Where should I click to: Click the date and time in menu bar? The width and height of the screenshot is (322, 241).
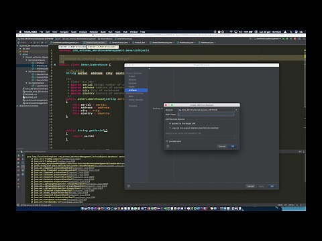270,32
